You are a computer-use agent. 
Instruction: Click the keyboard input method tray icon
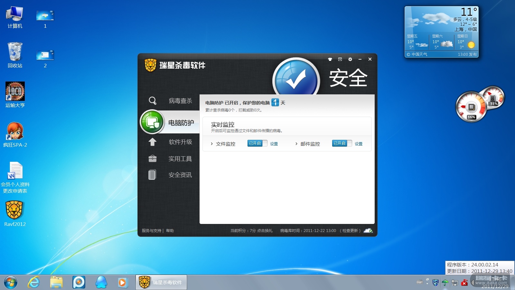click(x=420, y=282)
